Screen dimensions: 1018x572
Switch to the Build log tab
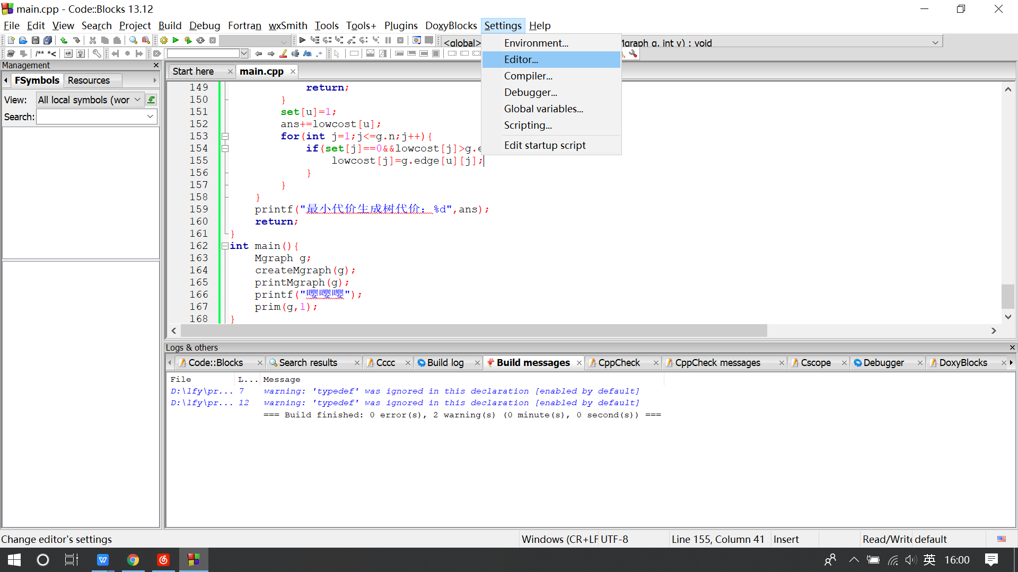(445, 363)
